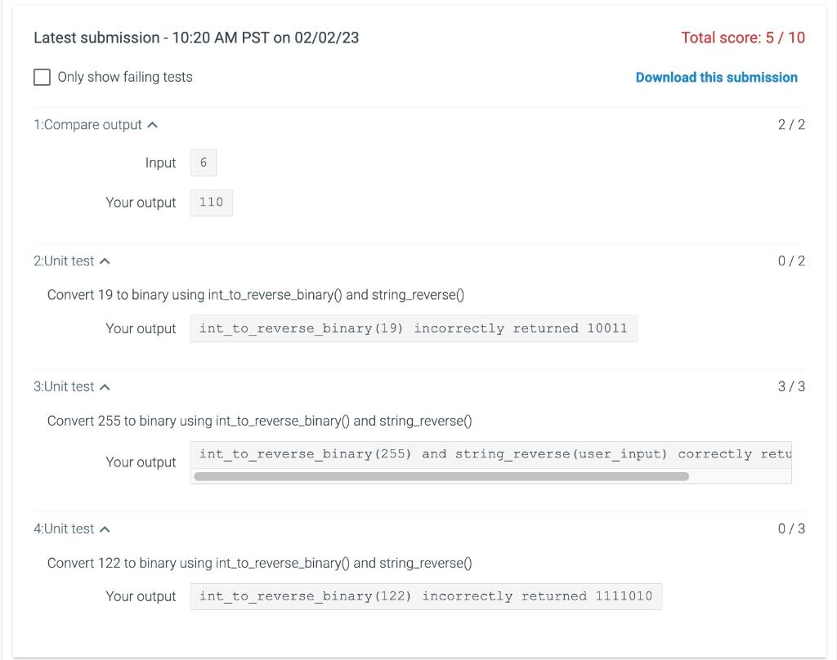Click the 0 / 2 score for test 2
This screenshot has width=837, height=660.
point(791,261)
